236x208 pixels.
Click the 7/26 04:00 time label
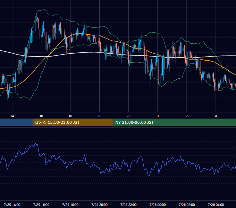point(216,205)
